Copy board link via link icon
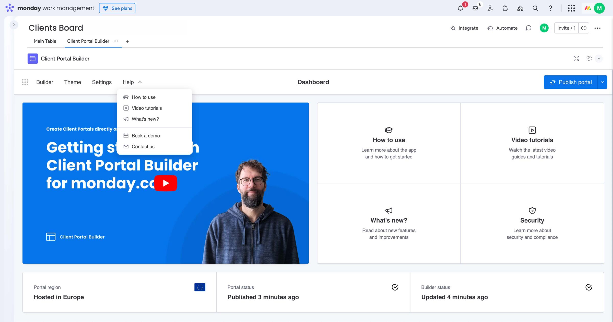Viewport: 613px width, 322px height. pos(584,28)
